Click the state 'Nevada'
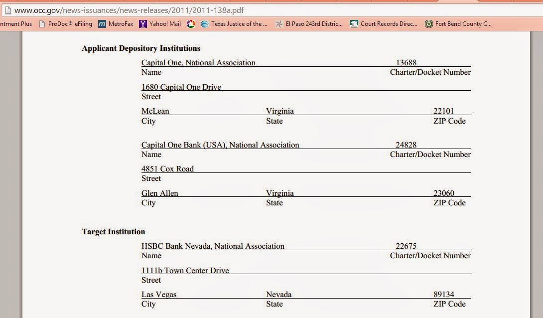This screenshot has height=318, width=543. [279, 295]
